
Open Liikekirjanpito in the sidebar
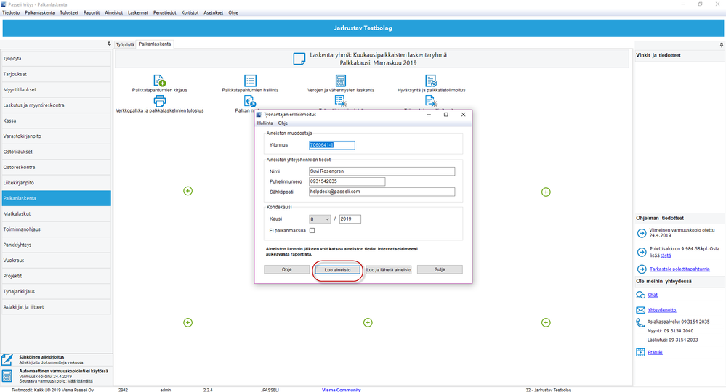click(x=57, y=183)
